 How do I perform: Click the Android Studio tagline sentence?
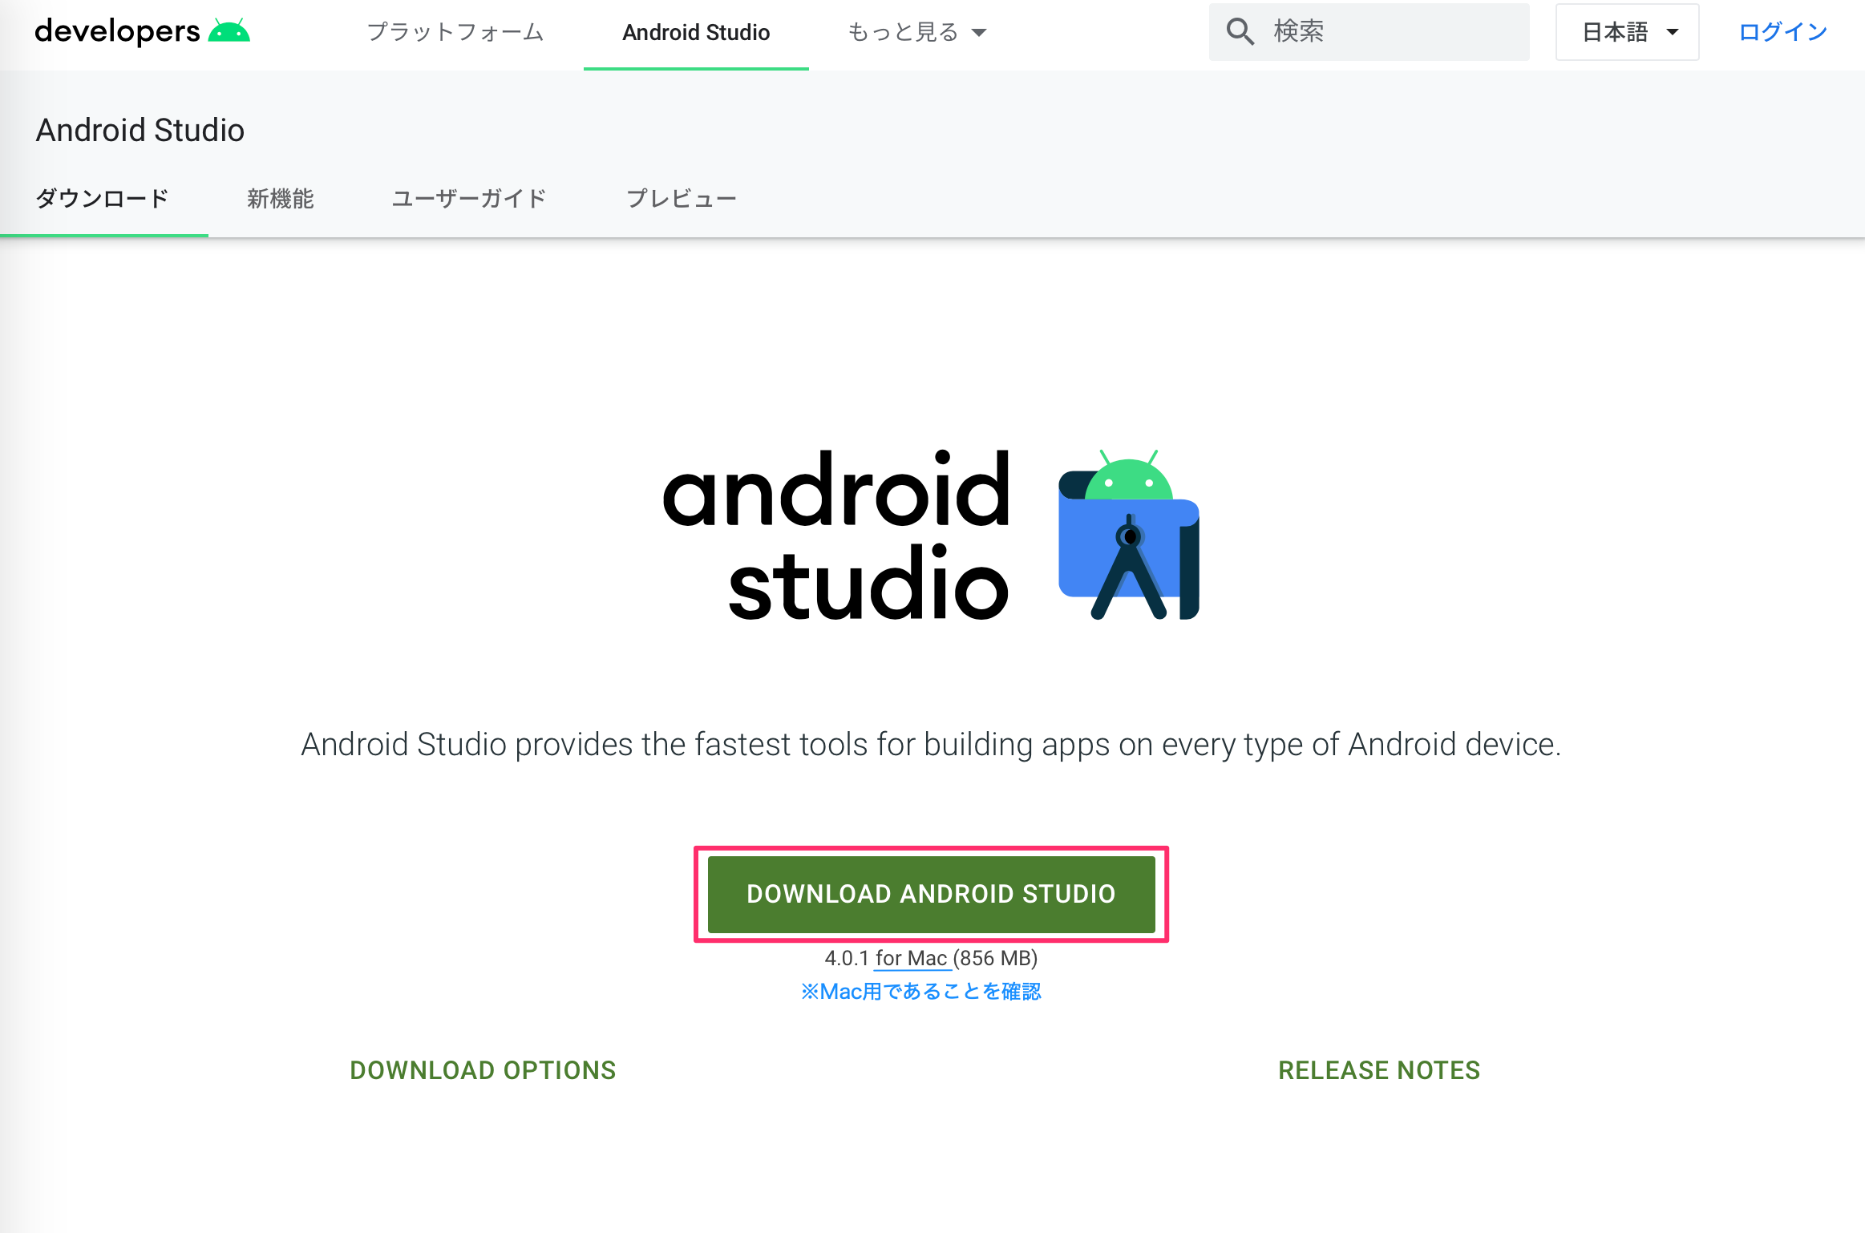coord(931,745)
